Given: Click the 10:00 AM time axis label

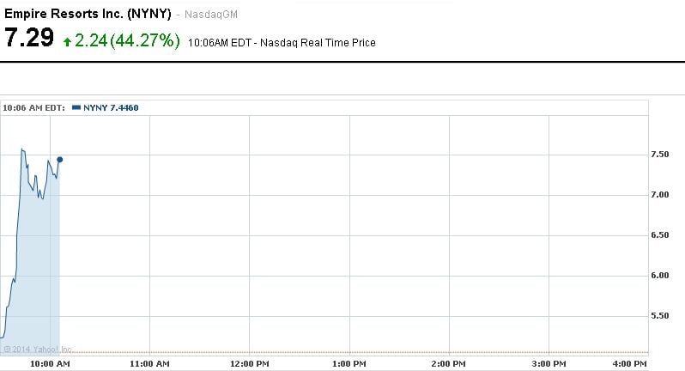Looking at the screenshot, I should click(x=50, y=364).
